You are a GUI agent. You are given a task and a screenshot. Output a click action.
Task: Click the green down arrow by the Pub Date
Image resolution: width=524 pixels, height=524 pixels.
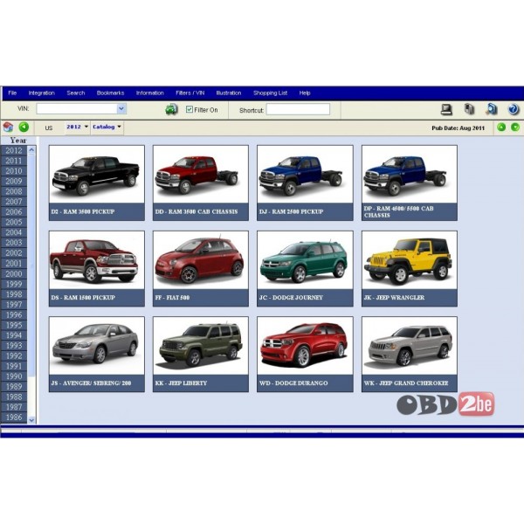point(515,127)
